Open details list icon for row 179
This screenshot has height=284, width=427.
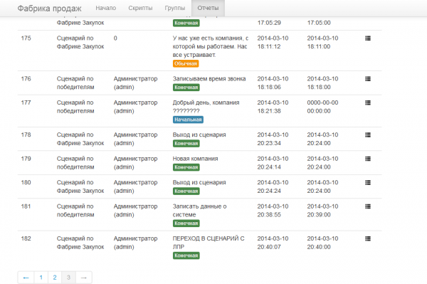tap(368, 159)
